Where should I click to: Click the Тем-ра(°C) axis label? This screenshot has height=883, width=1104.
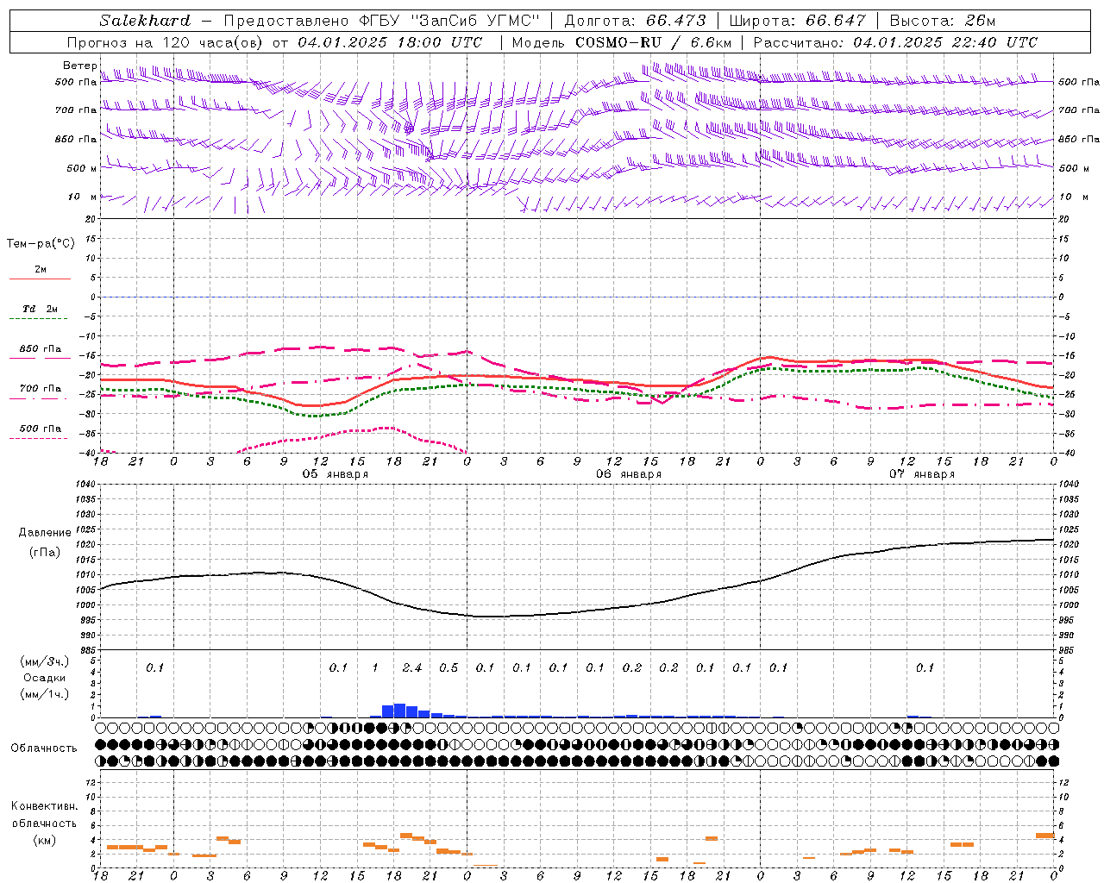tap(41, 244)
